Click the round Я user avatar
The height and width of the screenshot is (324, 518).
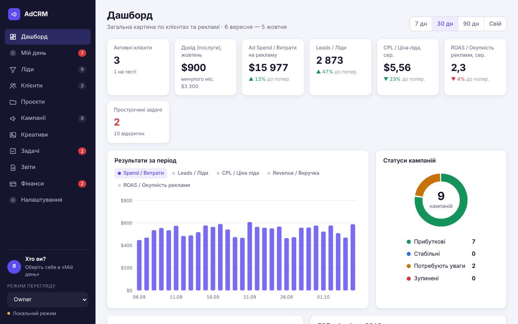tap(14, 267)
